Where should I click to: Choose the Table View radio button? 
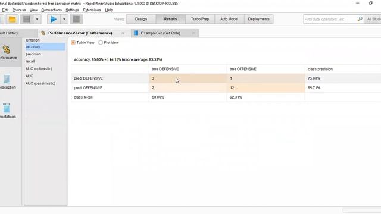(x=73, y=42)
